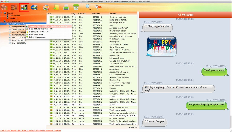Click the contact card icon for Iris

click(10, 43)
